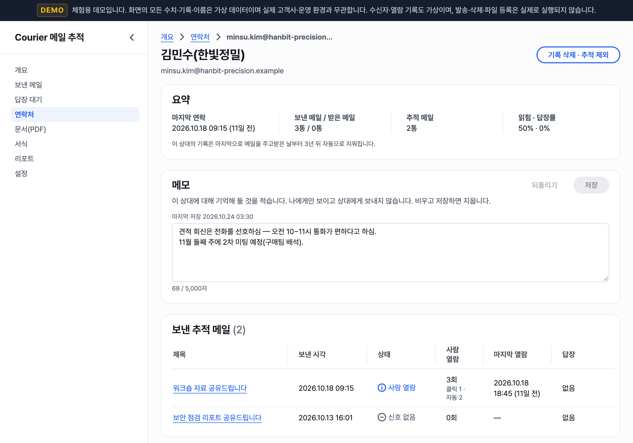Grab the memo textarea resize handle

point(605,279)
